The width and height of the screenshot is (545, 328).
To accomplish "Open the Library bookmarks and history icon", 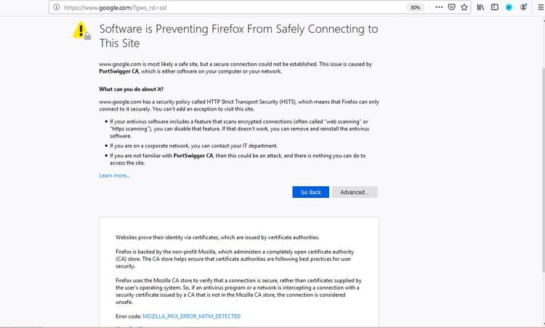I will [x=481, y=7].
